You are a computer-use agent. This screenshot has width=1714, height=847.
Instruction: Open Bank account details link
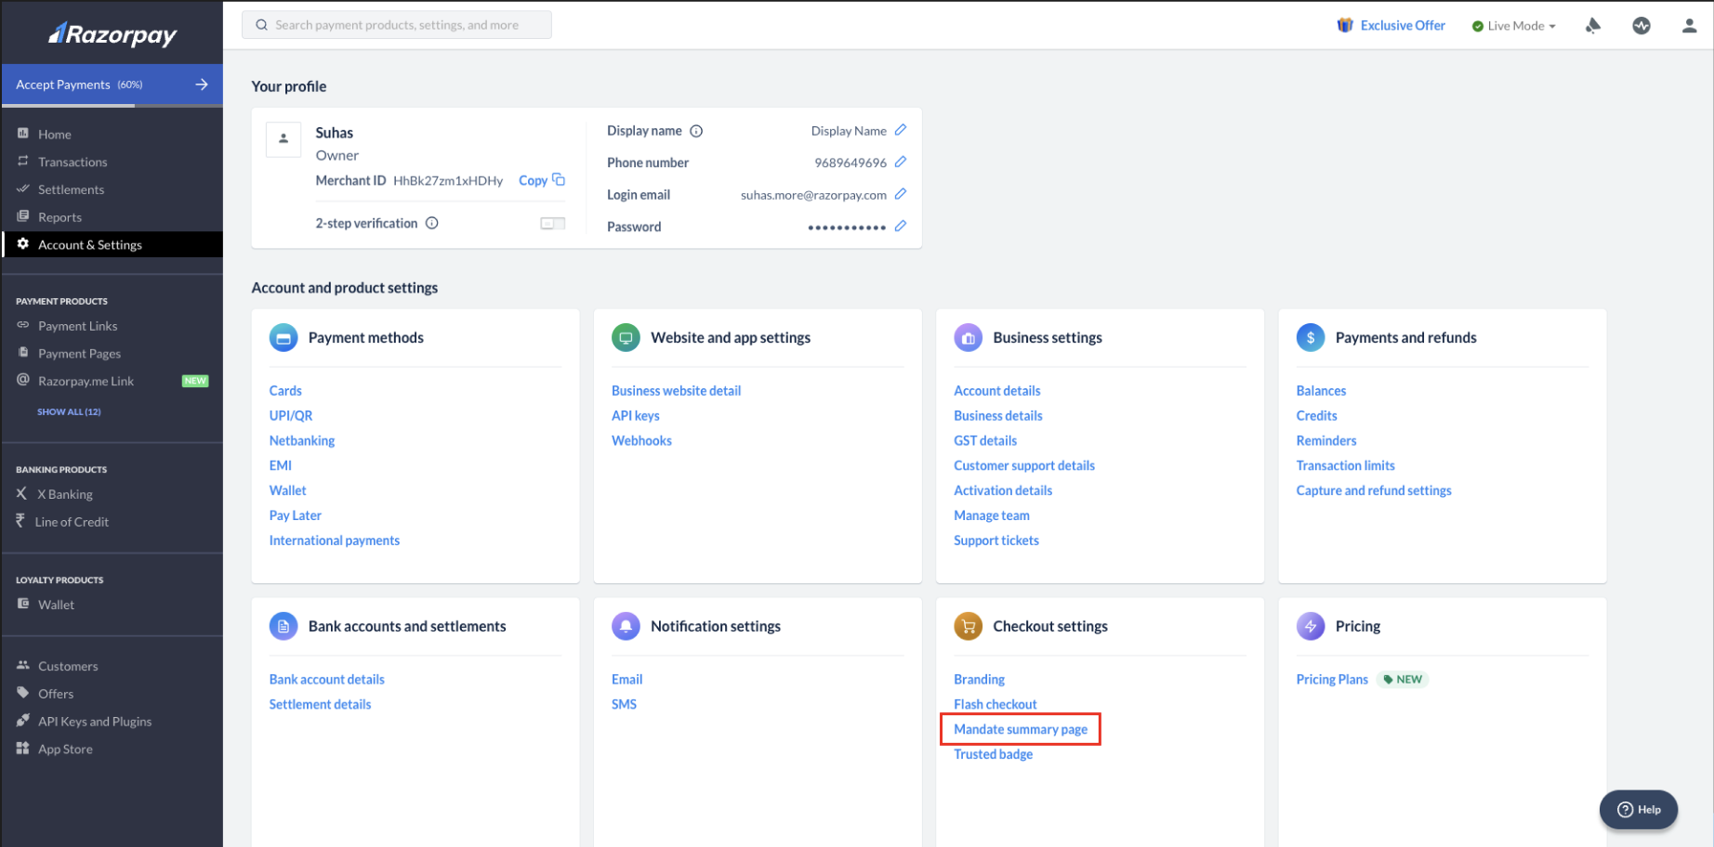(x=327, y=680)
